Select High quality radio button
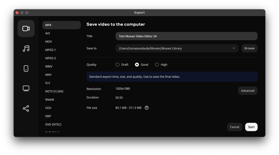Viewport: 279px width, 155px height. pyautogui.click(x=157, y=65)
